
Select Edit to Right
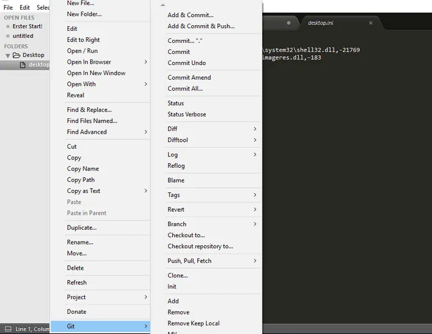tap(83, 40)
